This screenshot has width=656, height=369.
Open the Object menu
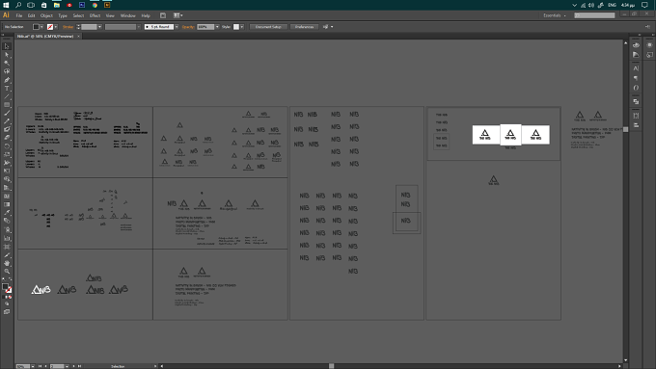click(46, 15)
